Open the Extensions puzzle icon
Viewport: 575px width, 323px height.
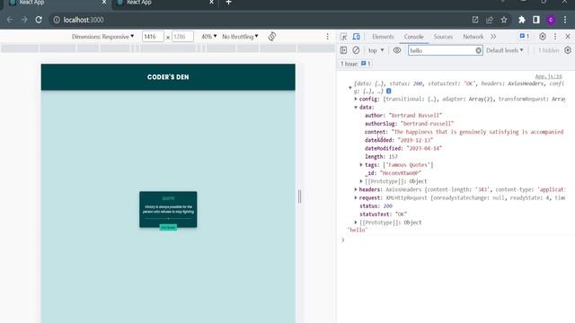pyautogui.click(x=521, y=20)
